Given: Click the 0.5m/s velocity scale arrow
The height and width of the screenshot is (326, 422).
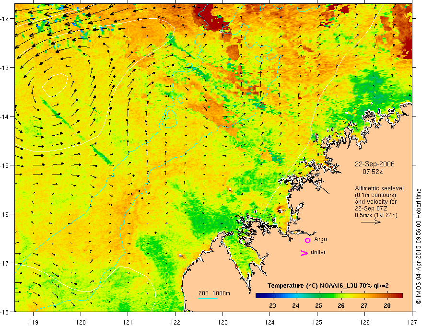Looking at the screenshot, I should 371,222.
